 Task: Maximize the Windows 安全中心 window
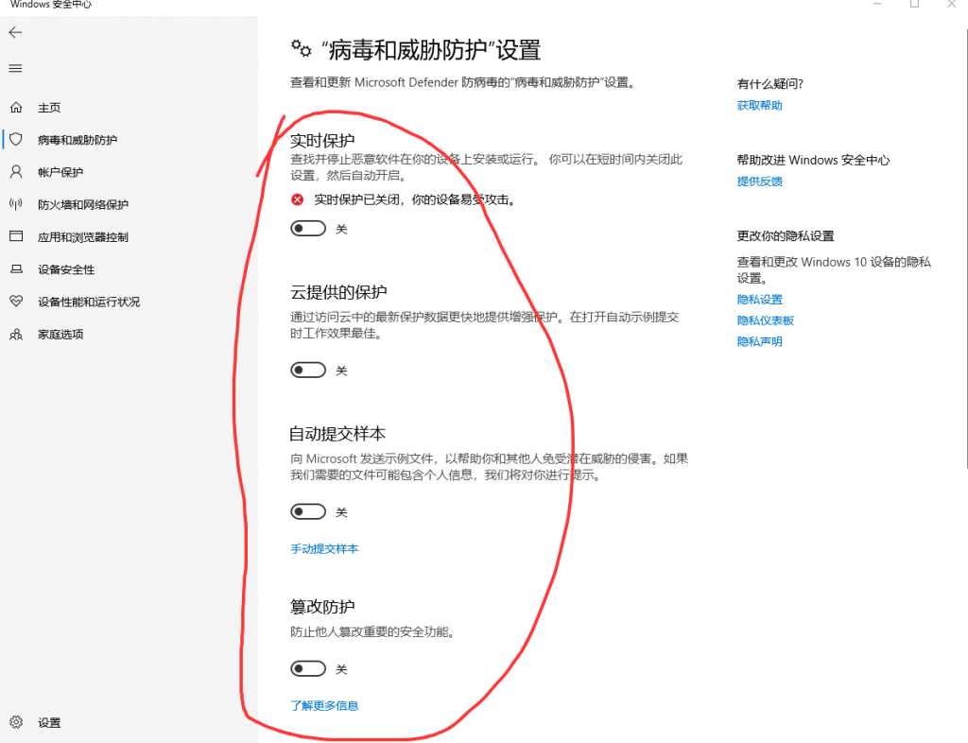(x=914, y=4)
